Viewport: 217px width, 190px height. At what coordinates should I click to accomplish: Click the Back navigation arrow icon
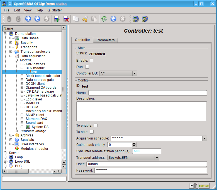37,19
